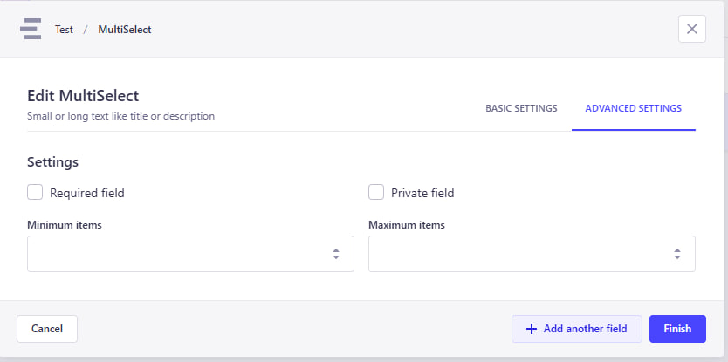Increase Minimum items with the up arrow
Screen dimensions: 728x362
[336, 250]
